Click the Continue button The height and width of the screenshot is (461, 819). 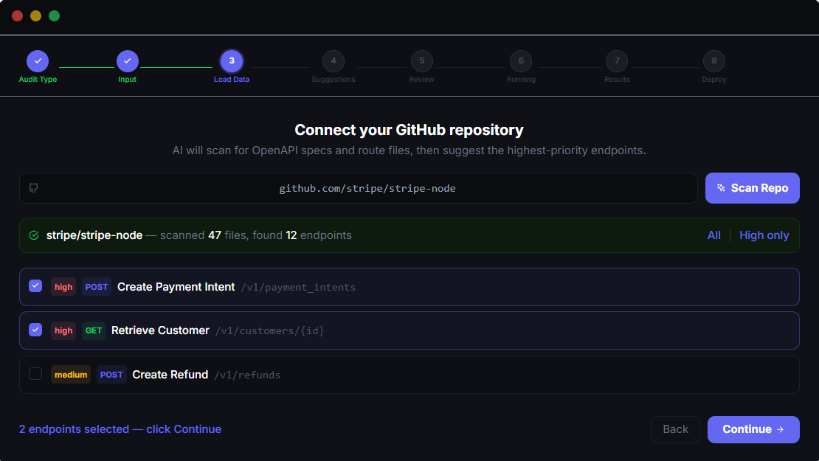pyautogui.click(x=753, y=429)
